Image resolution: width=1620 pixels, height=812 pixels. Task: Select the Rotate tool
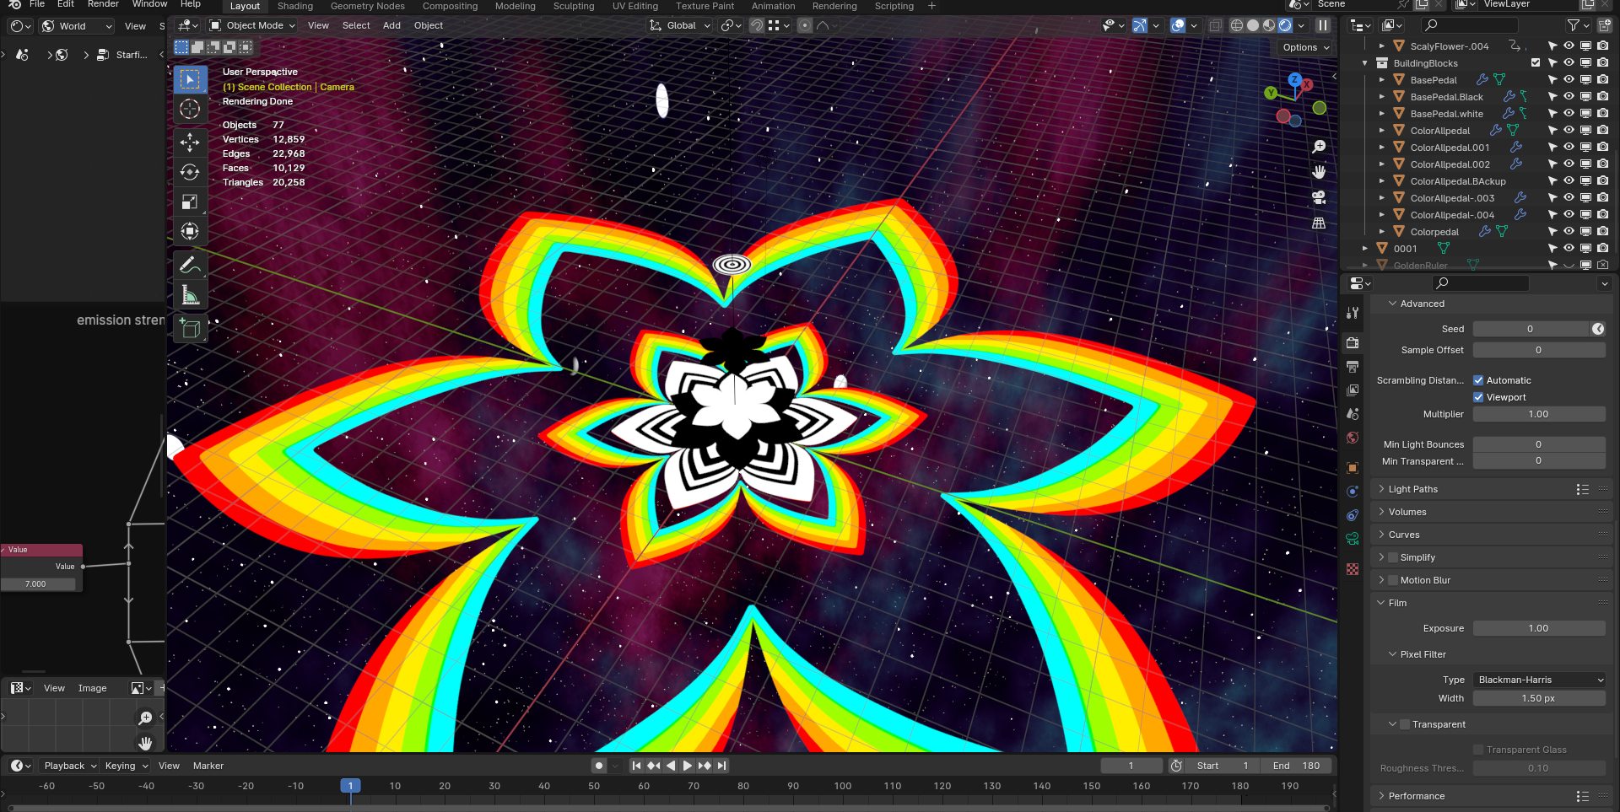pos(190,172)
